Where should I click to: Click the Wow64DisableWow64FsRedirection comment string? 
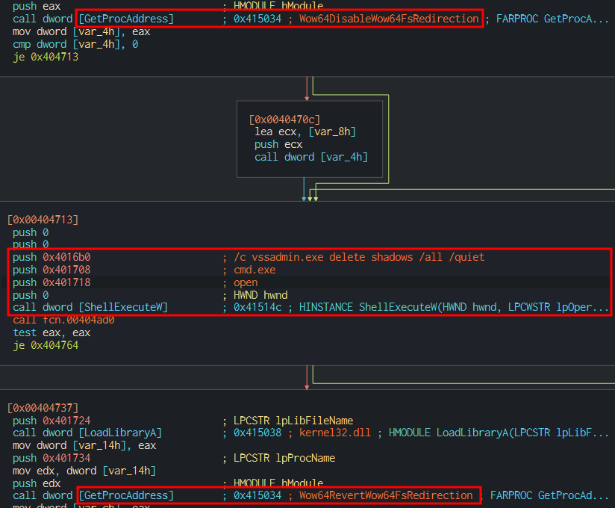[x=389, y=19]
